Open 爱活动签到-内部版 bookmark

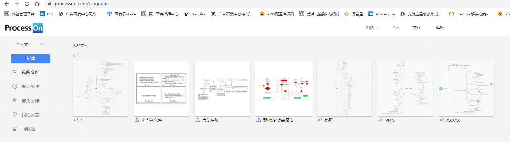[319, 14]
